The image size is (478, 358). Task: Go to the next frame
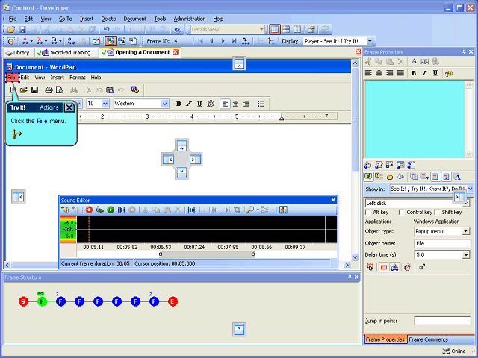[x=223, y=41]
